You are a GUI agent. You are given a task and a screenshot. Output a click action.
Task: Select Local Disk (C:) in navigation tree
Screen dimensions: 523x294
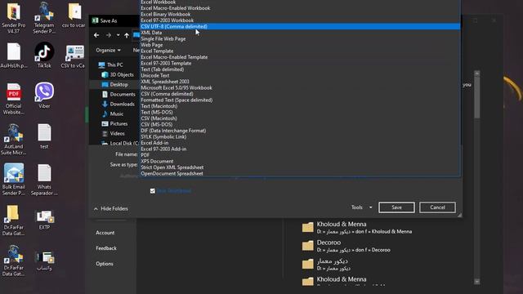point(120,144)
